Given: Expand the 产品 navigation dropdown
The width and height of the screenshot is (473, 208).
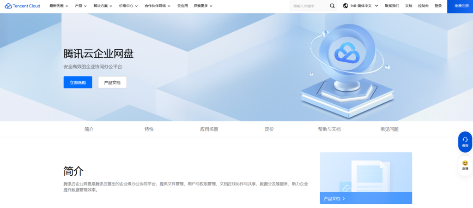Looking at the screenshot, I should (x=81, y=6).
